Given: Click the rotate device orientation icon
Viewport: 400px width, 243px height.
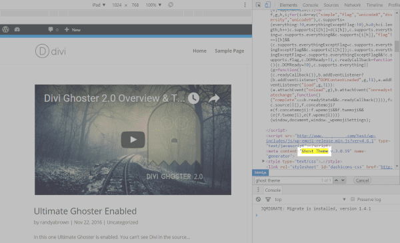Looking at the screenshot, I should click(171, 5).
